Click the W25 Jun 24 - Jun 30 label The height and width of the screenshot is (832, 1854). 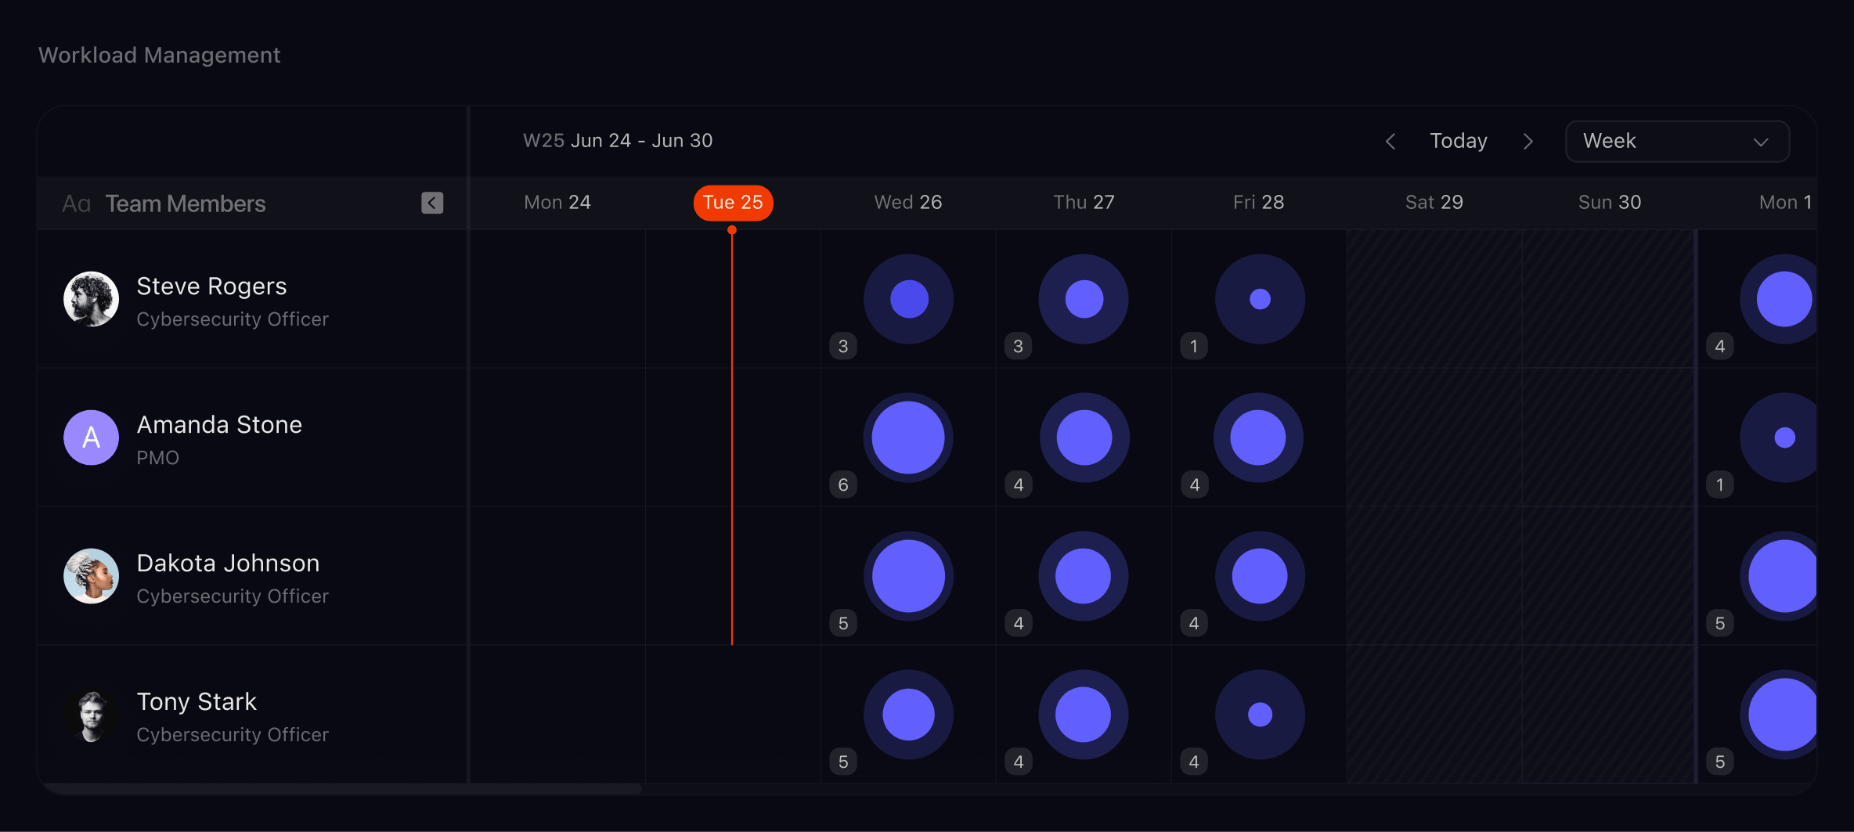(618, 141)
